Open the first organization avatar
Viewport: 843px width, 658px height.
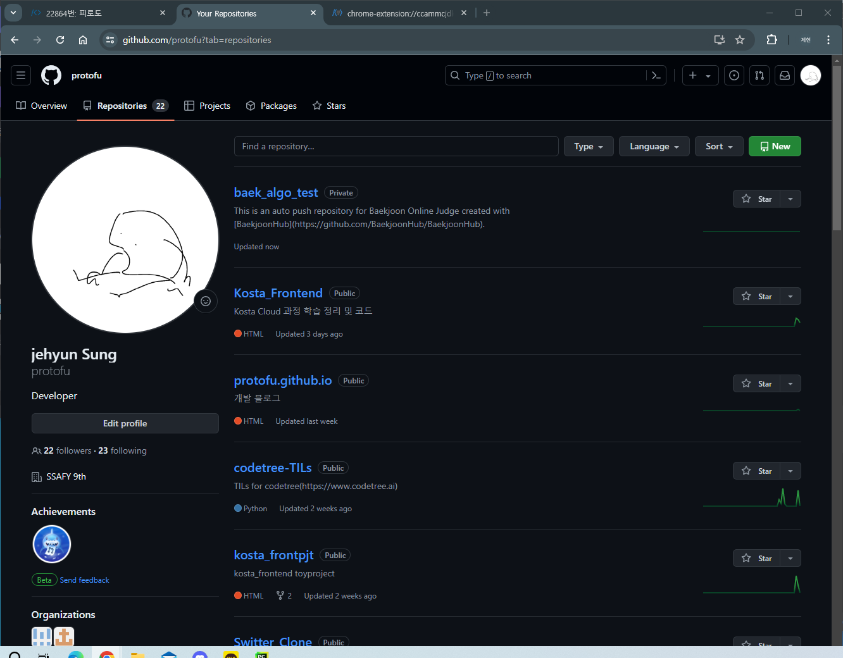pyautogui.click(x=42, y=636)
